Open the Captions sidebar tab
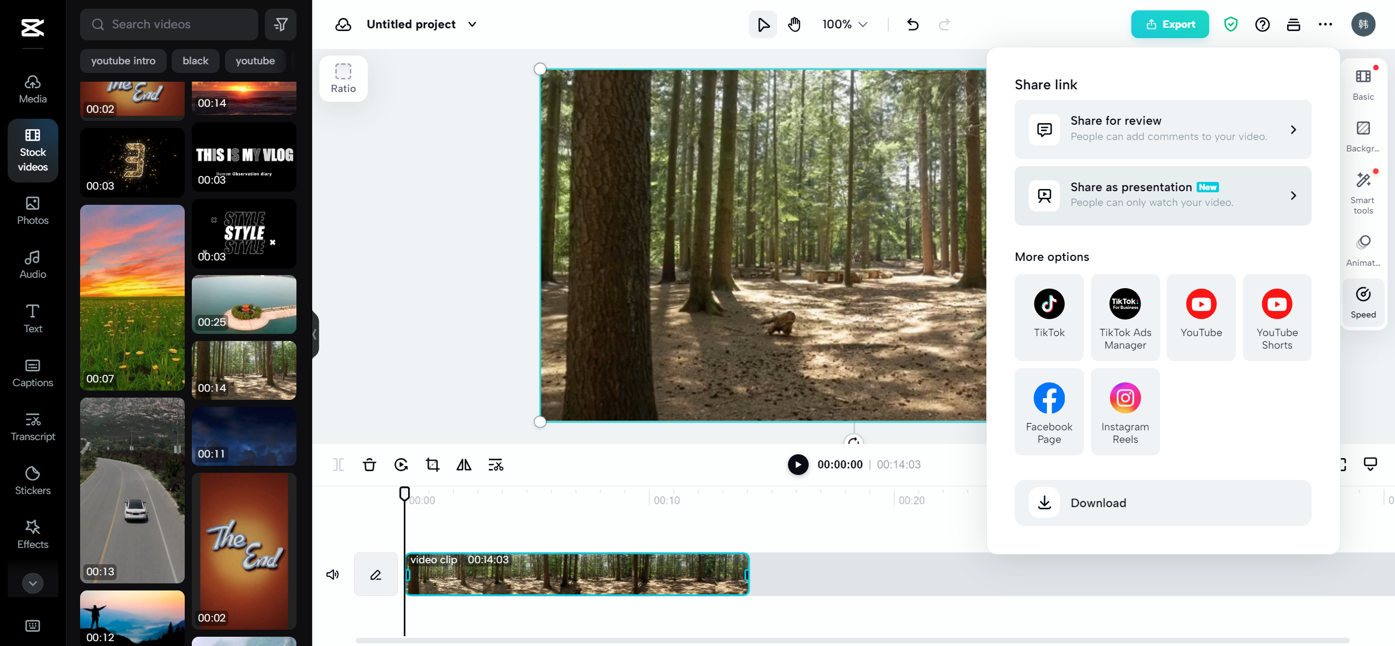Viewport: 1395px width, 646px height. click(33, 373)
